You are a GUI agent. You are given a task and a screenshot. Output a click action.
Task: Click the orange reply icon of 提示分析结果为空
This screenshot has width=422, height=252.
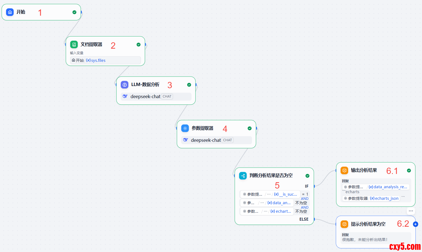click(344, 224)
